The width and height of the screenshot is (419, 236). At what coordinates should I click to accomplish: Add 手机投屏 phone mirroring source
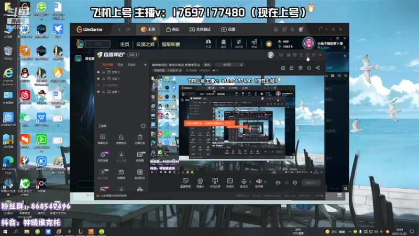click(x=215, y=183)
